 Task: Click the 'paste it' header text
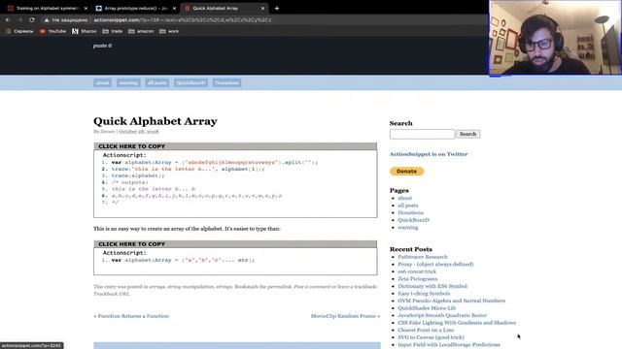(102, 46)
